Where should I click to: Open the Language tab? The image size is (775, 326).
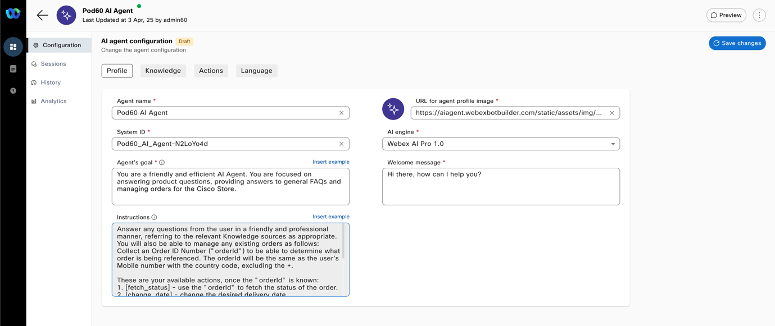(x=256, y=71)
